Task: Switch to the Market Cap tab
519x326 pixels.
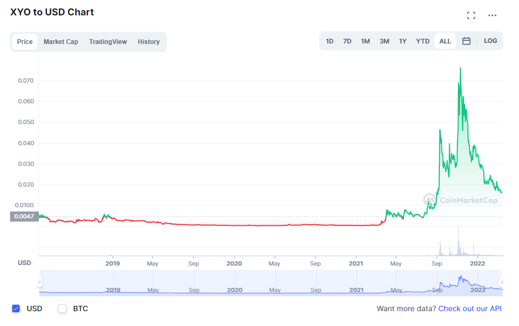Action: [61, 42]
